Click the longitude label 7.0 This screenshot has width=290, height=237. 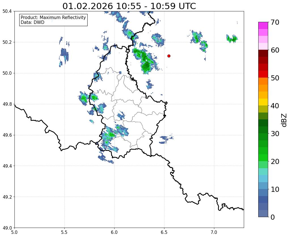click(x=214, y=232)
